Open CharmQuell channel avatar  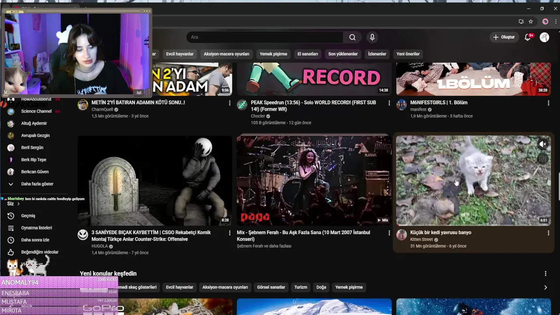pyautogui.click(x=83, y=105)
